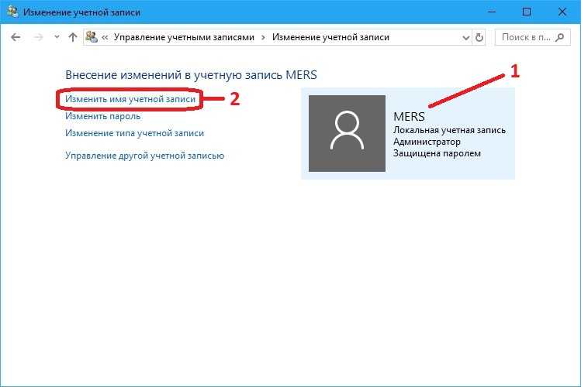The width and height of the screenshot is (581, 387).
Task: Click 'Администратор' account type text
Action: pos(427,142)
